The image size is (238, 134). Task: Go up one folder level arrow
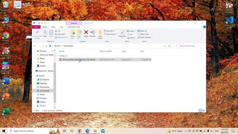46,46
